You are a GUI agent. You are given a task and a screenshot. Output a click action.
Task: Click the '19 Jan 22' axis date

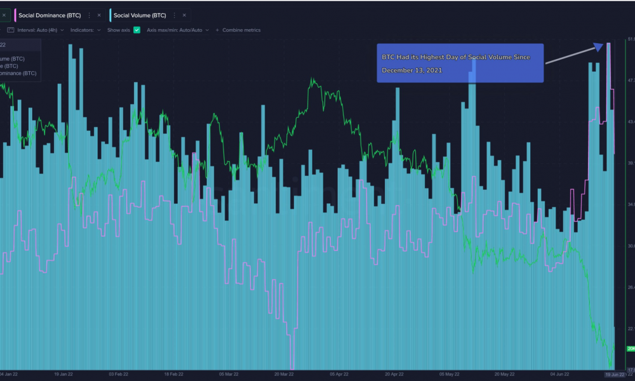[63, 374]
